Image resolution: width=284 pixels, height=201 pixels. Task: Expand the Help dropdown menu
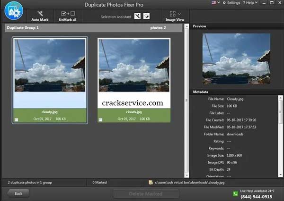(251, 3)
